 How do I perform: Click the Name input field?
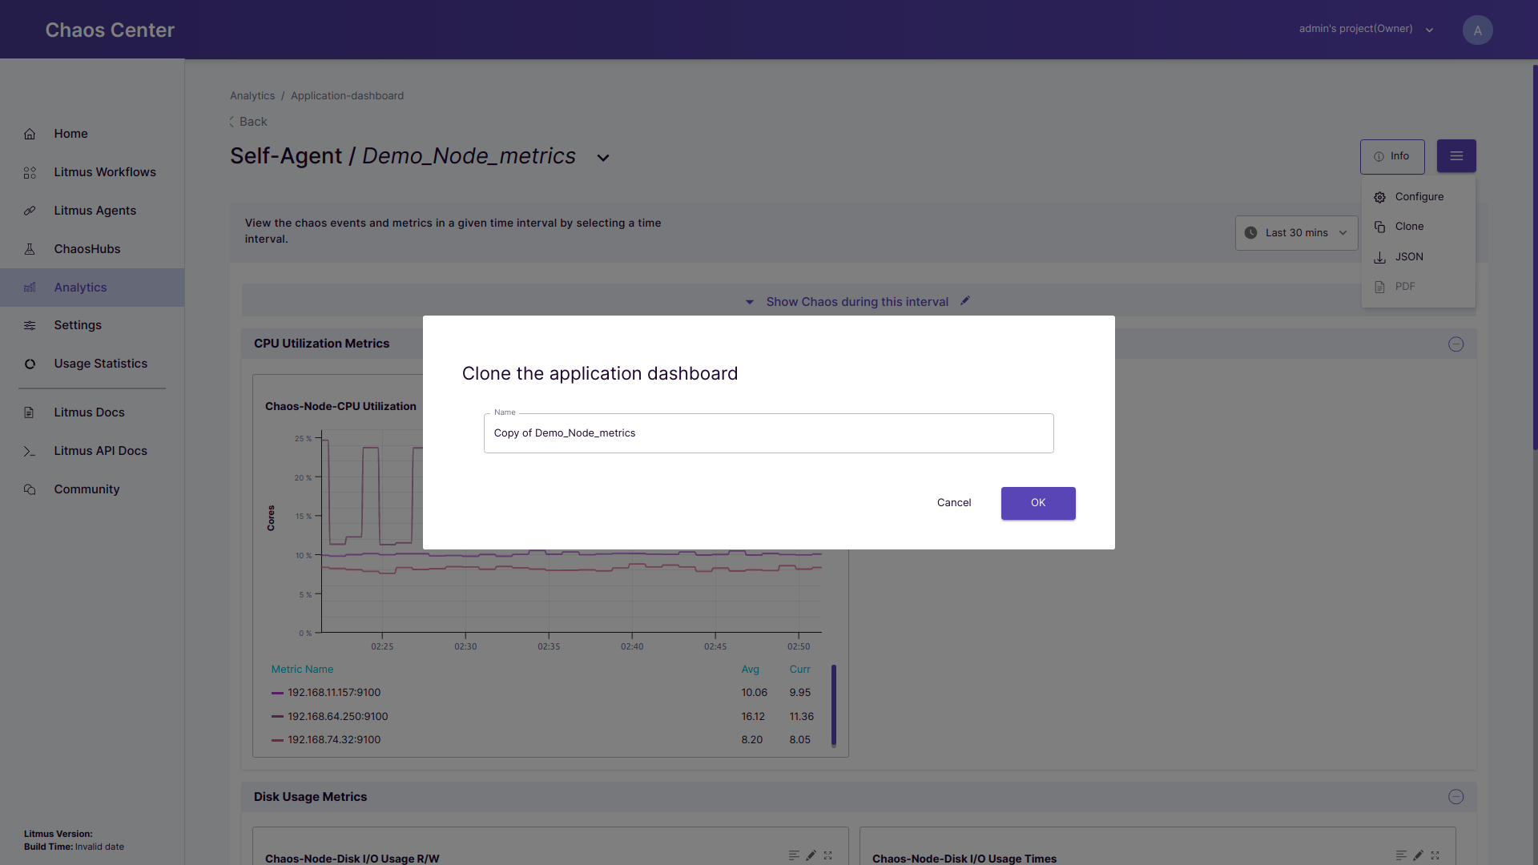[x=768, y=433]
